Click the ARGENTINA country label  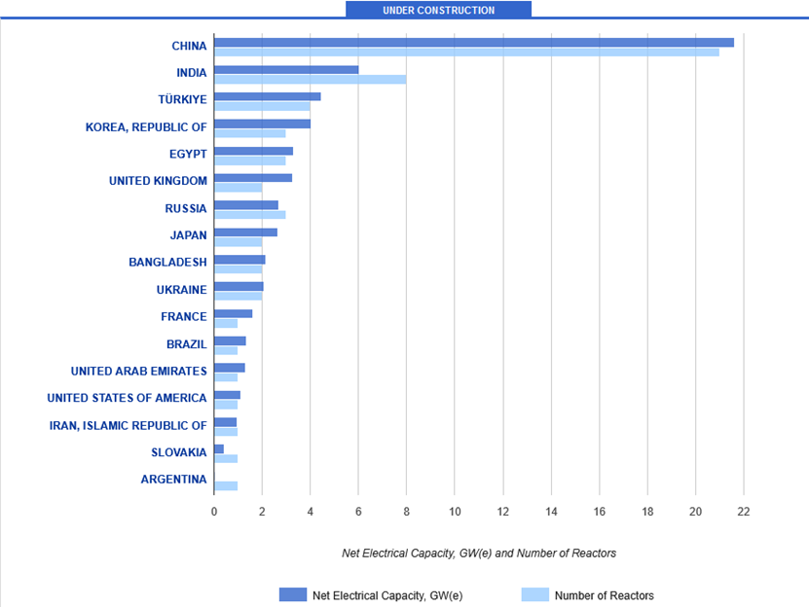173,480
